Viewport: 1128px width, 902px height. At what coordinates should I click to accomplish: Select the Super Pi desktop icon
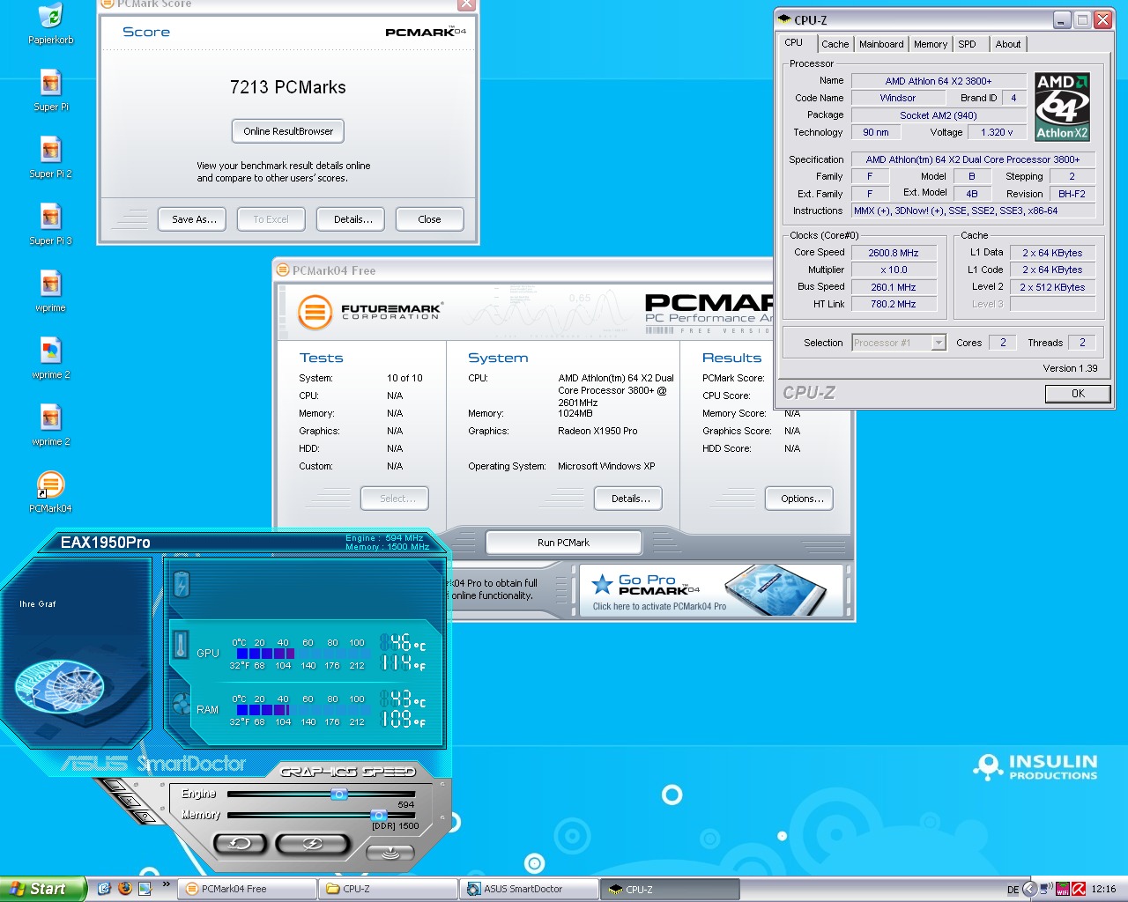51,91
